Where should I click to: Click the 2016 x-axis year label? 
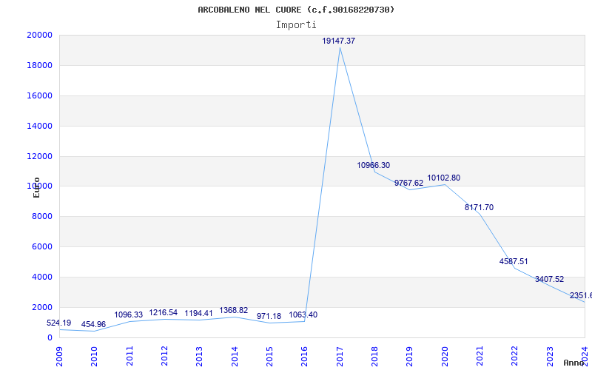[x=305, y=357]
